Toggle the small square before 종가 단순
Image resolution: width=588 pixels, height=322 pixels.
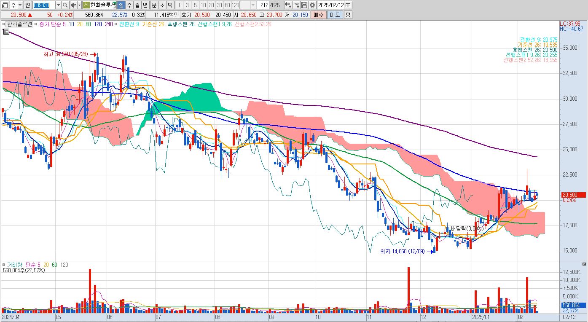coord(35,24)
